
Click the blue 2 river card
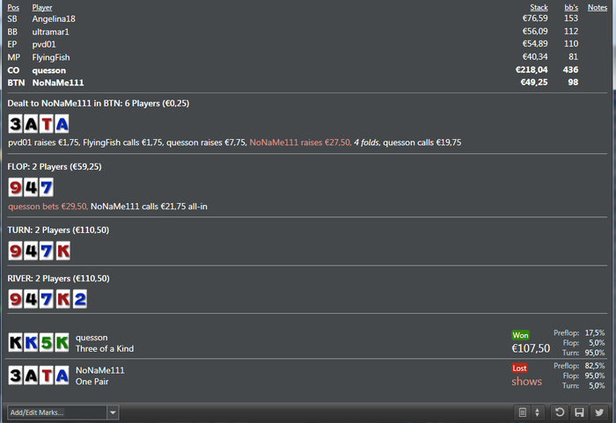[x=80, y=299]
